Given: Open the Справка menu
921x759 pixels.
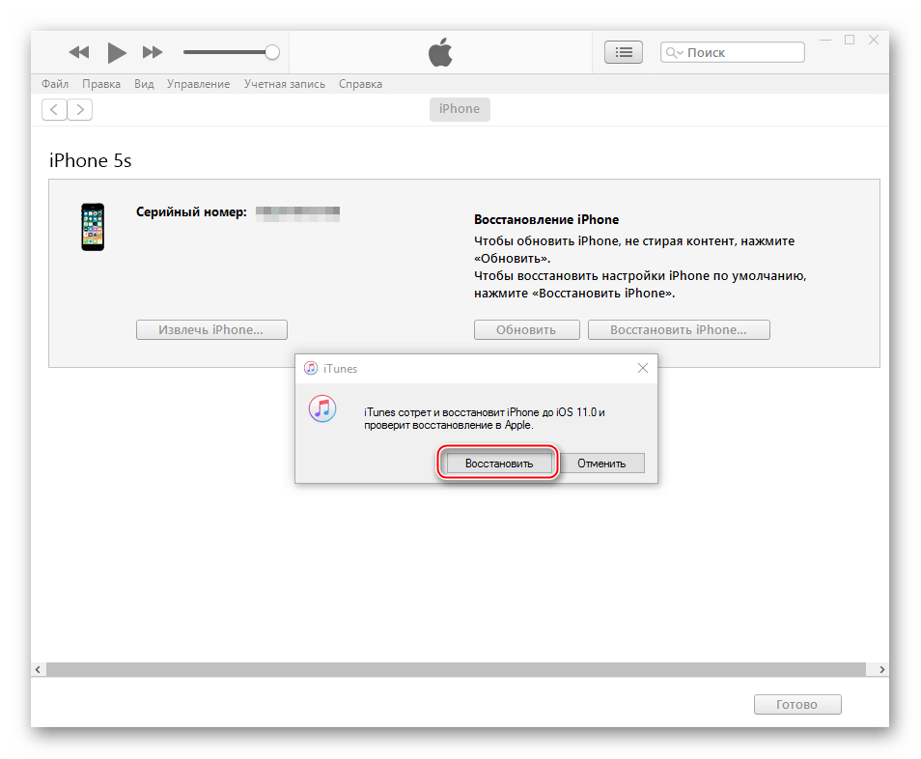Looking at the screenshot, I should point(360,84).
